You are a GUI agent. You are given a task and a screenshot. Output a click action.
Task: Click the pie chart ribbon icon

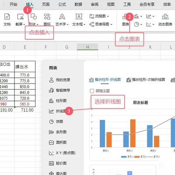(x=136, y=24)
